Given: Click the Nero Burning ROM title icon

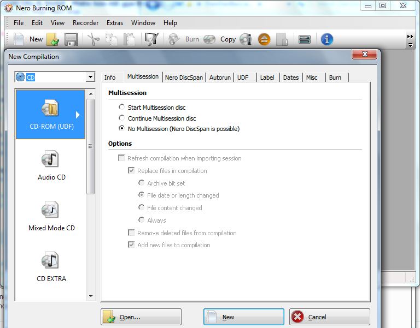Looking at the screenshot, I should pyautogui.click(x=9, y=8).
